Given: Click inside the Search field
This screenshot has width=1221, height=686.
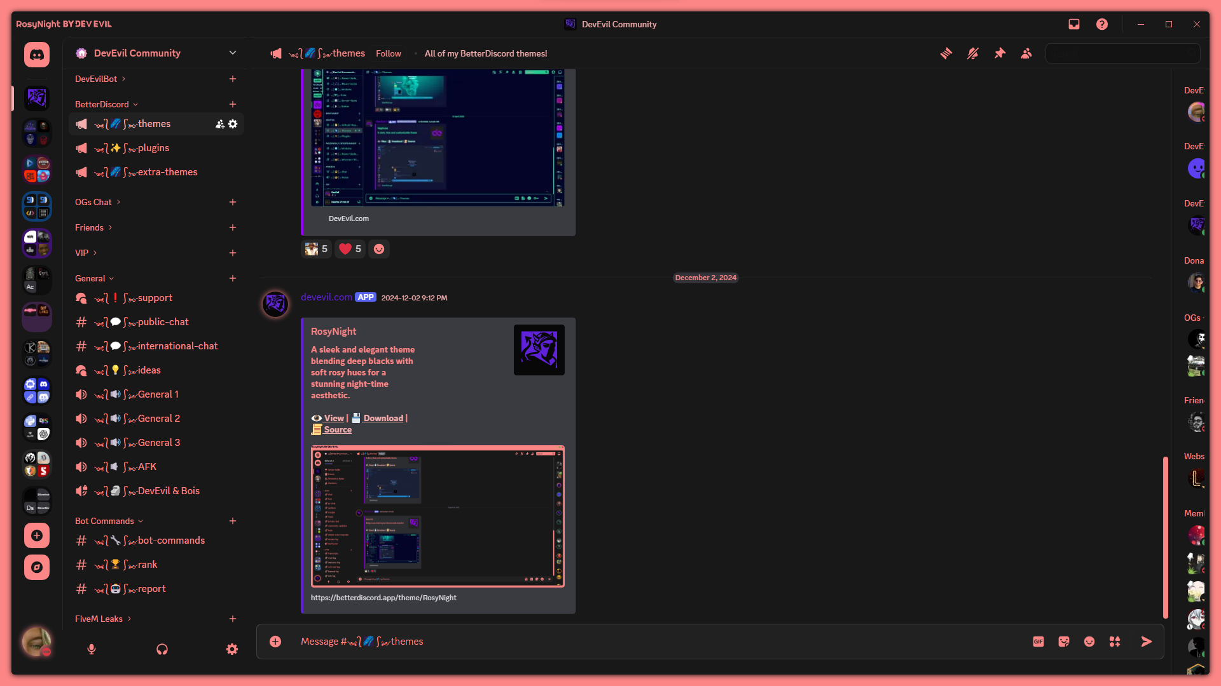Looking at the screenshot, I should (1122, 53).
